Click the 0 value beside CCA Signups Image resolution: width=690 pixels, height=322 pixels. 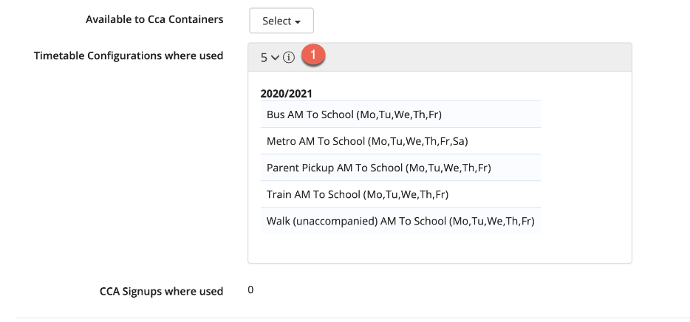click(x=250, y=290)
